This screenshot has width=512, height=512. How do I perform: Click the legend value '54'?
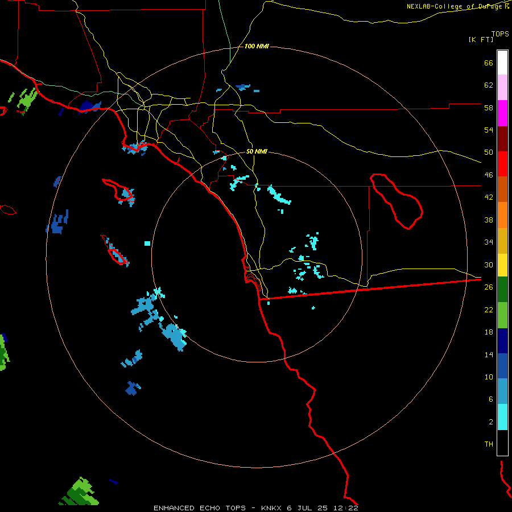(x=489, y=130)
